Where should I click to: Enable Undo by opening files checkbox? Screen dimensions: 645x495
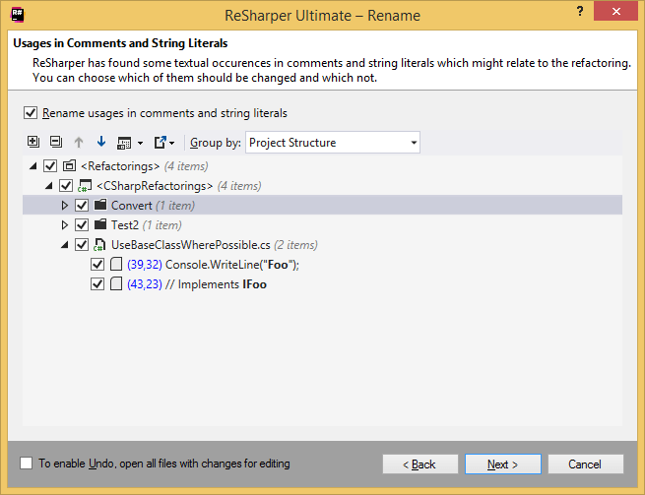coord(27,464)
